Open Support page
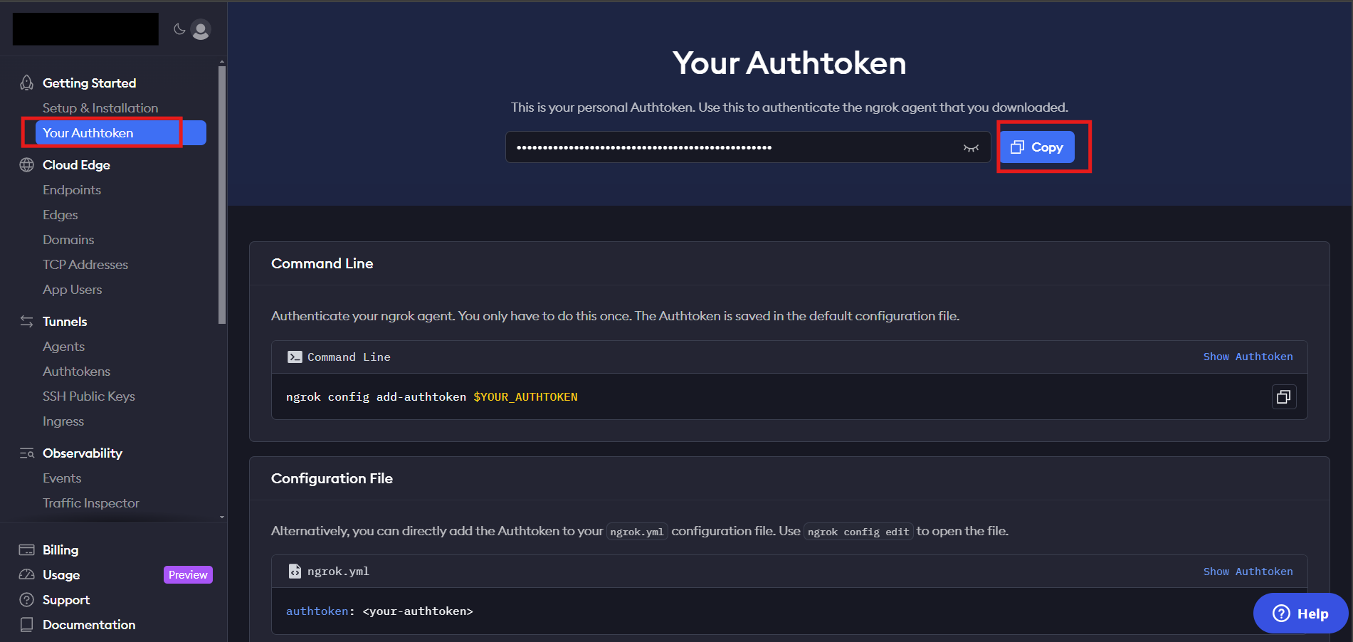Image resolution: width=1353 pixels, height=642 pixels. [x=66, y=599]
